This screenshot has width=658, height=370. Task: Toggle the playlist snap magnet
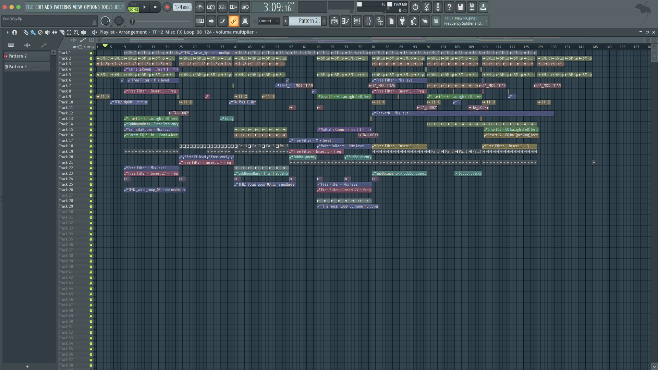click(14, 32)
